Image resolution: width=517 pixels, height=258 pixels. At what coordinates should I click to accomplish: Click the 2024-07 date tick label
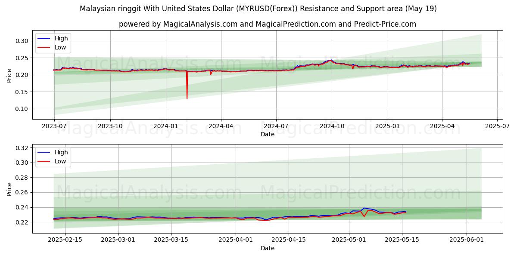click(x=276, y=126)
